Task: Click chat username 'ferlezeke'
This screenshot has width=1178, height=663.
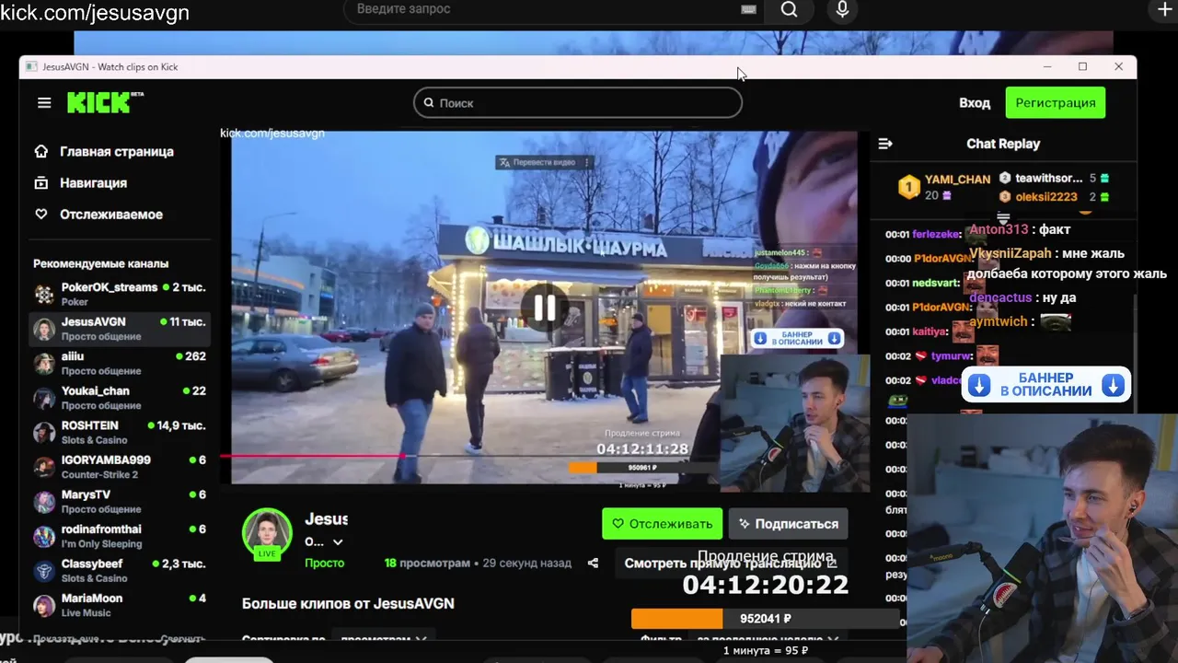Action: pos(937,234)
